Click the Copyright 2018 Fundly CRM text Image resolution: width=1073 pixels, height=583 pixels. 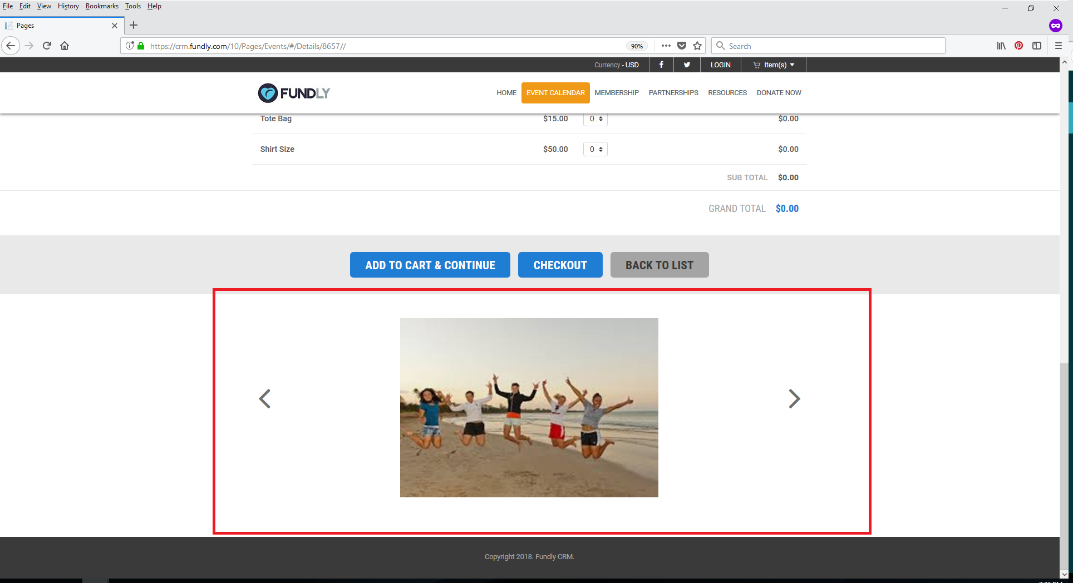[529, 556]
